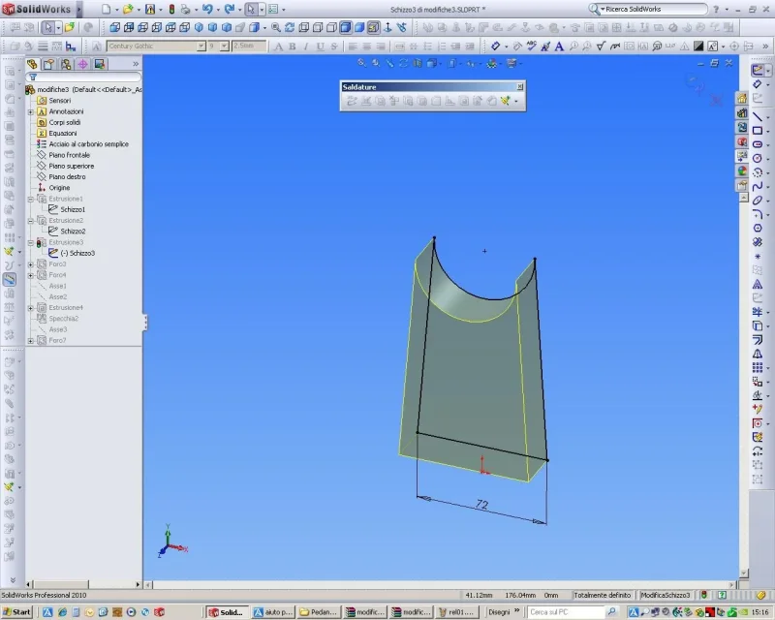This screenshot has width=775, height=620.
Task: Click the 2.5mm text height field
Action: click(249, 46)
